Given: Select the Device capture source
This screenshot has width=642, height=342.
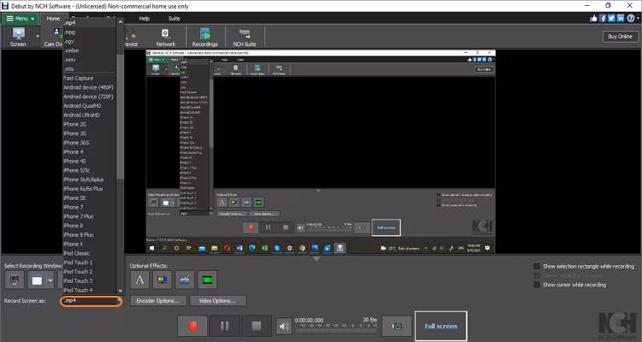Looking at the screenshot, I should click(131, 37).
